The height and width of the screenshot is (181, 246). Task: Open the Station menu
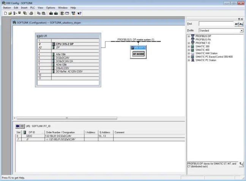click(x=7, y=8)
